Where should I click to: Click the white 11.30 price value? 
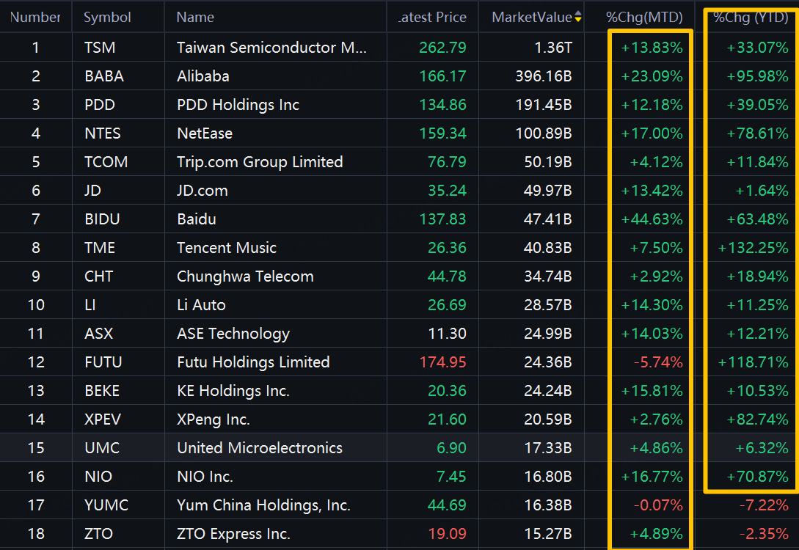(x=447, y=333)
